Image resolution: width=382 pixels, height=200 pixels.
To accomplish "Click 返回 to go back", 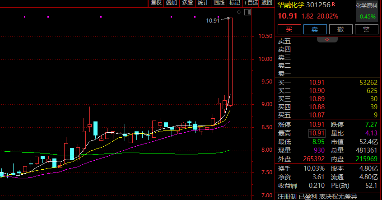I will point(266,3).
